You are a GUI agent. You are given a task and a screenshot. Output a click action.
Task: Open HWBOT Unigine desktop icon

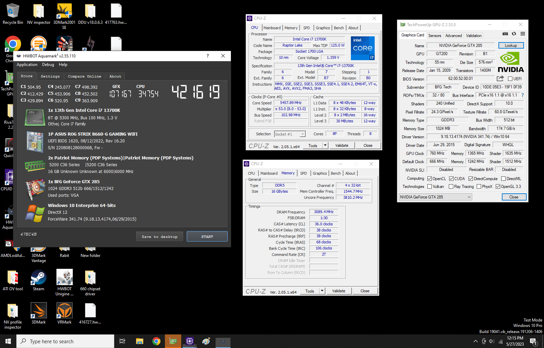(64, 283)
